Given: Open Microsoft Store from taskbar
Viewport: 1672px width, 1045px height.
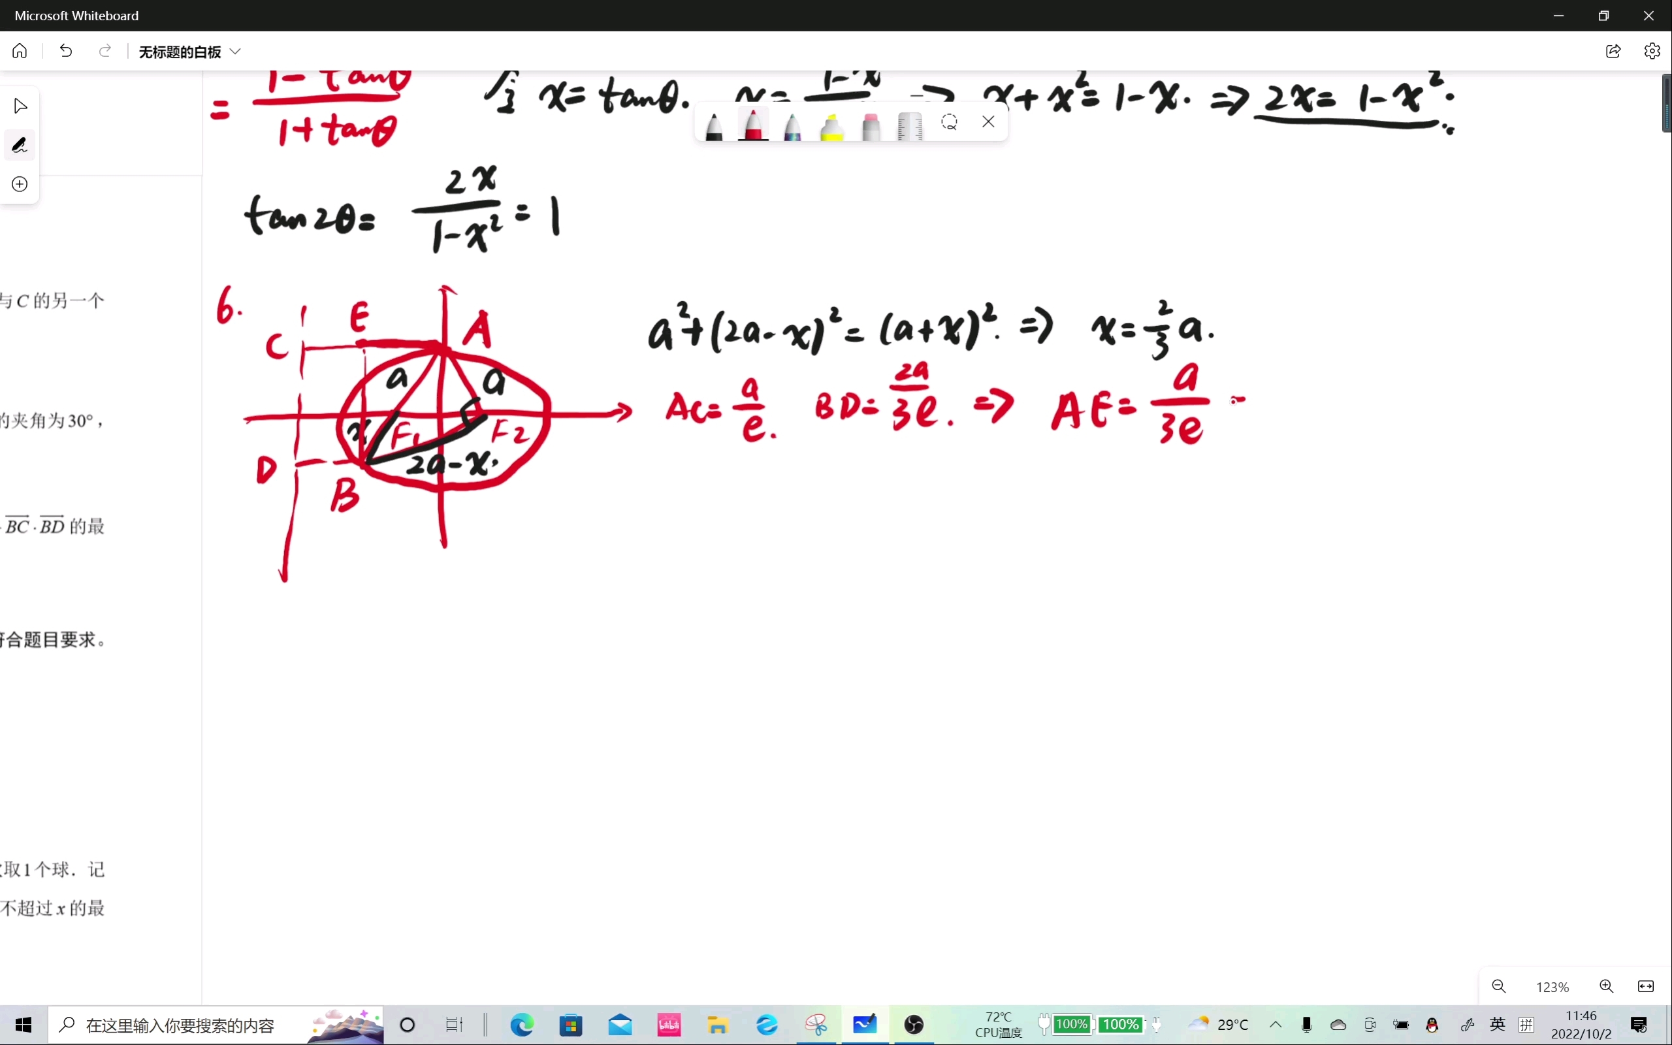Looking at the screenshot, I should pos(571,1025).
